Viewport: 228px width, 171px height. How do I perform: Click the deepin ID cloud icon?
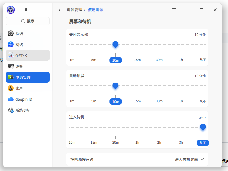[x=11, y=99]
